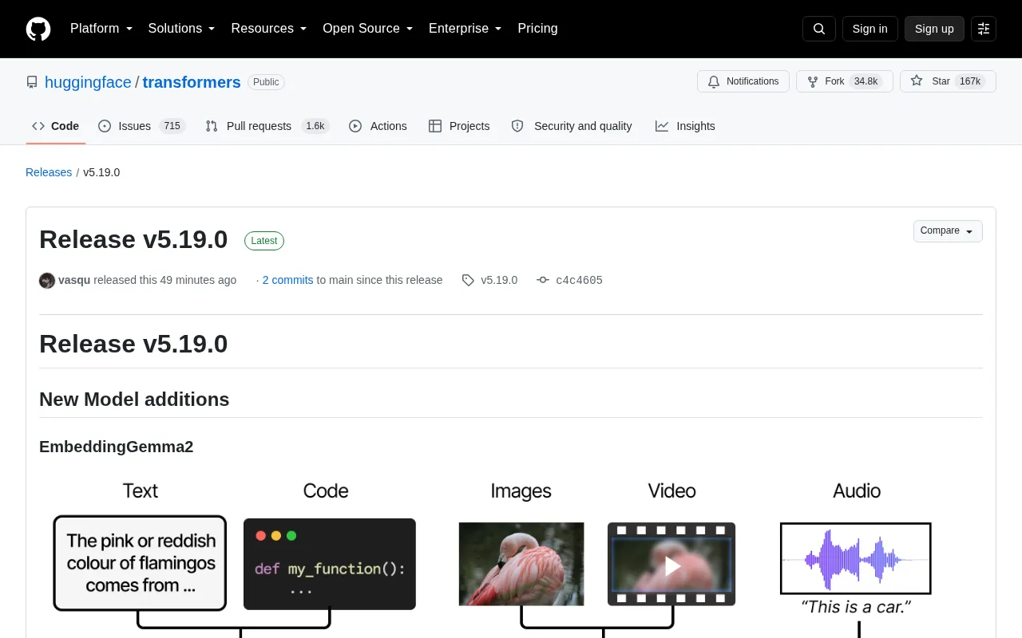Open the Projects tab
This screenshot has width=1022, height=638.
(x=459, y=126)
